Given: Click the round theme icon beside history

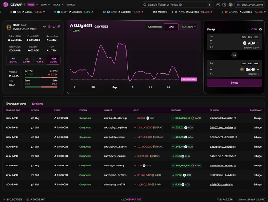Looking at the screenshot, I should pyautogui.click(x=231, y=5).
